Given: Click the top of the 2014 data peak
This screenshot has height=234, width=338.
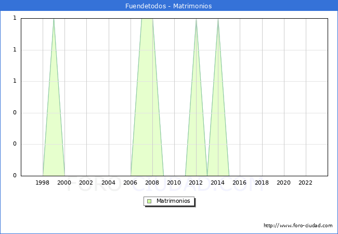Looking at the screenshot, I should pyautogui.click(x=218, y=19).
